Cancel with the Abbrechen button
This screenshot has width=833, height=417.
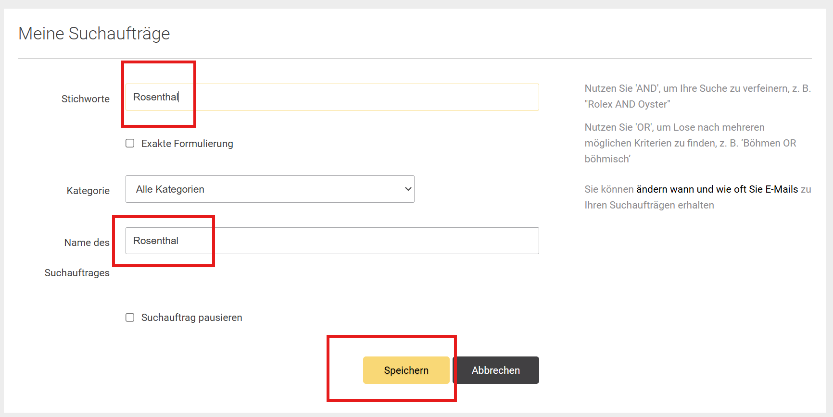496,370
